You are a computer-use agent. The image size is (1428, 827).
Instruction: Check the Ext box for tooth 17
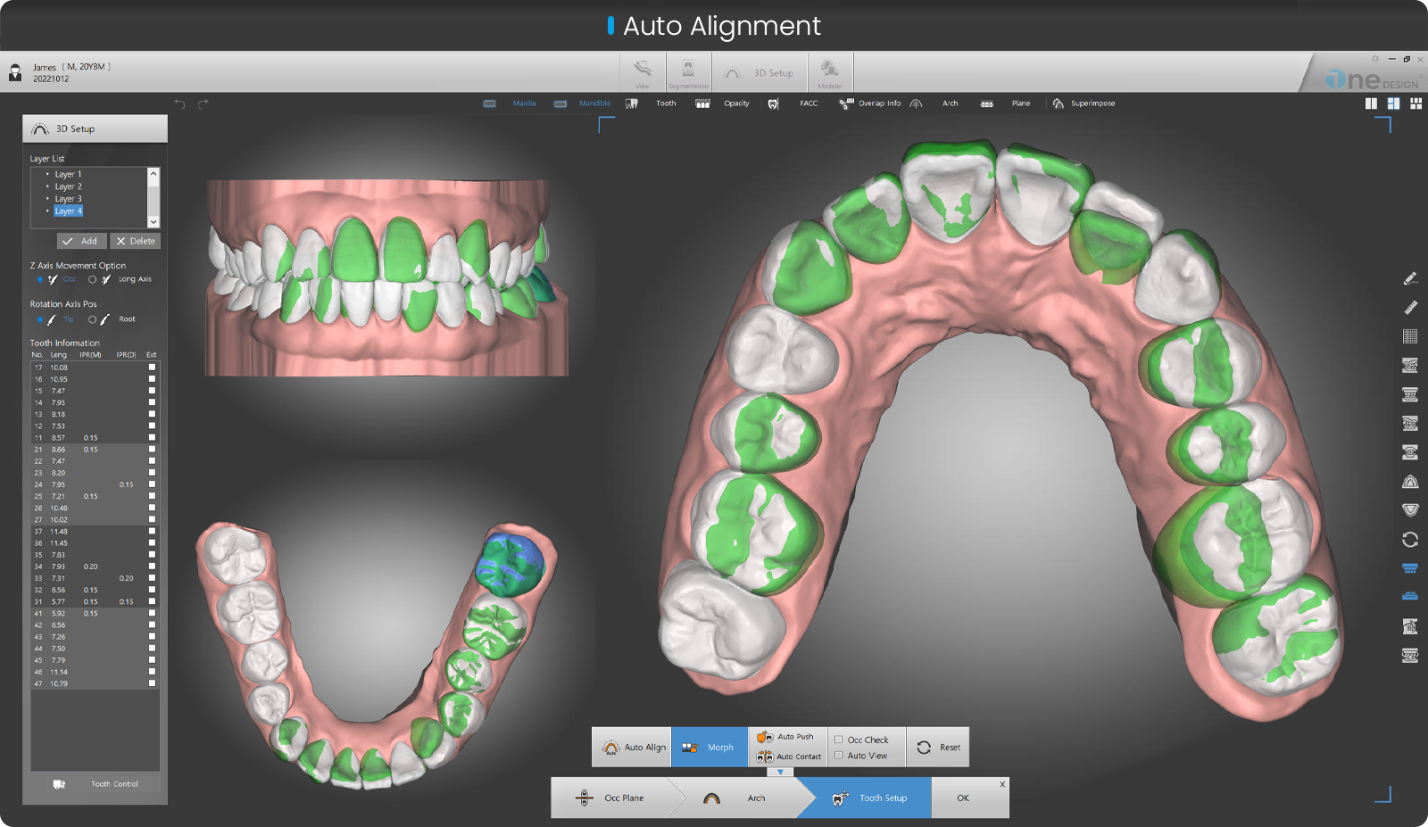pos(152,366)
